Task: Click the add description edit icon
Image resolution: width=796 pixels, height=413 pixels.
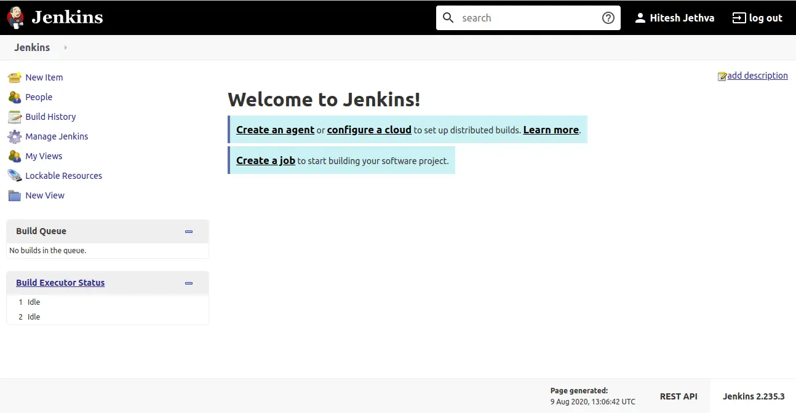Action: pos(722,76)
